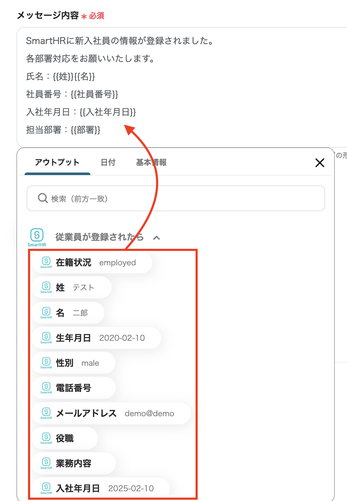347x501 pixels.
Task: Collapse the 従業員が登録されたら section
Action: [x=157, y=238]
